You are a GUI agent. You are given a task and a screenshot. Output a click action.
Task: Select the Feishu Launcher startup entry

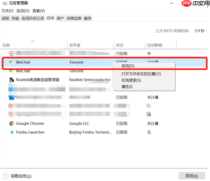[x=30, y=132]
